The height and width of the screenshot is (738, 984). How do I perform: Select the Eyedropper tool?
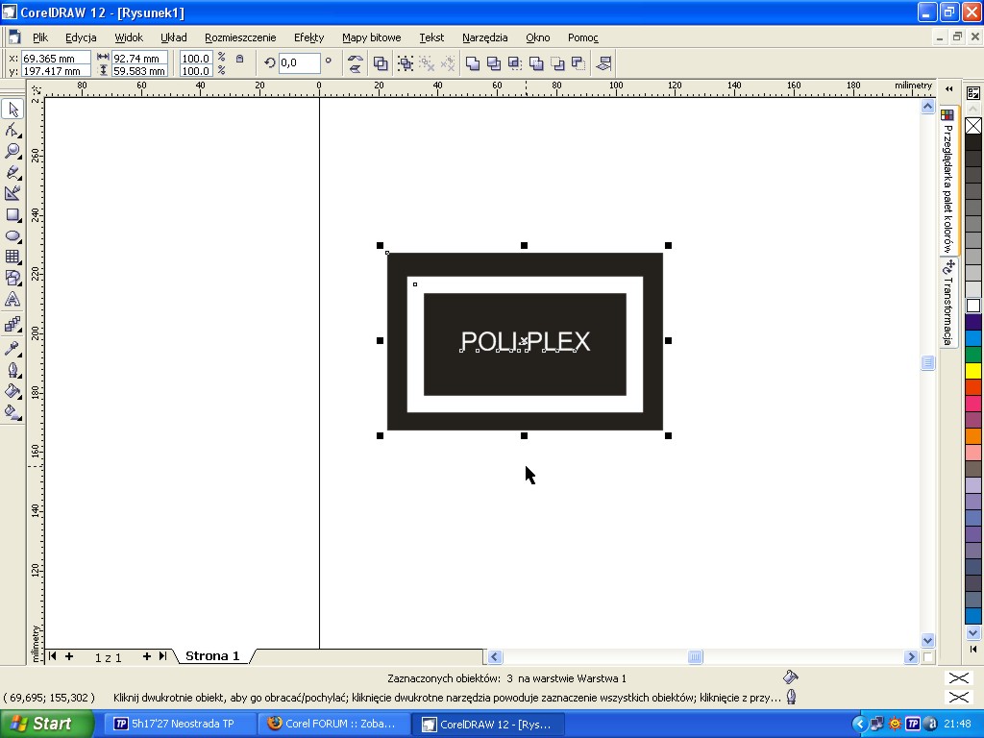point(12,348)
